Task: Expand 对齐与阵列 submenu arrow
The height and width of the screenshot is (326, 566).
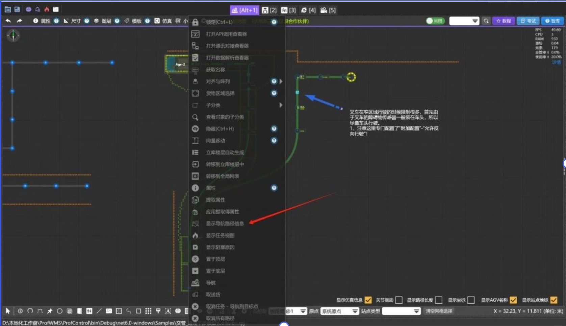Action: click(281, 81)
